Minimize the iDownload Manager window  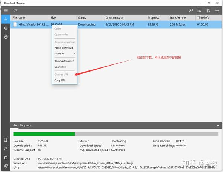[x=200, y=3]
